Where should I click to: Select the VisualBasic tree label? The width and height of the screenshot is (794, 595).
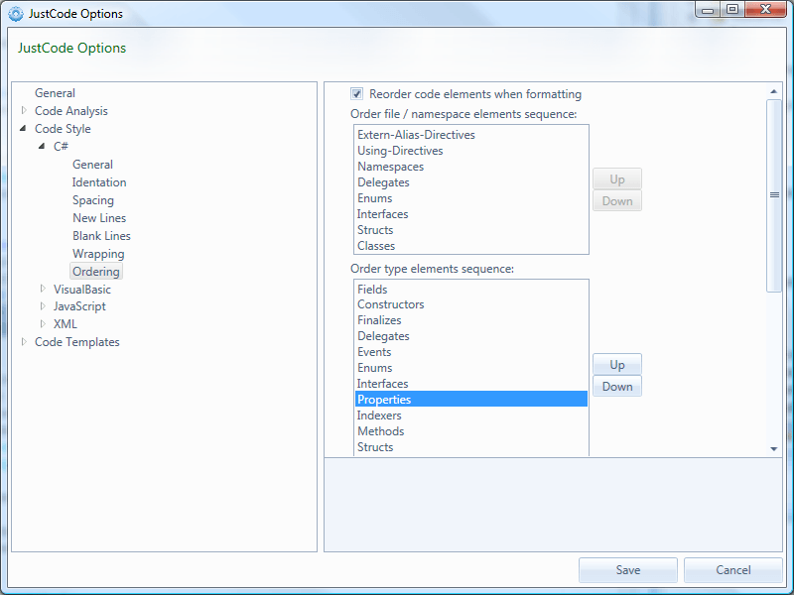[x=82, y=289]
